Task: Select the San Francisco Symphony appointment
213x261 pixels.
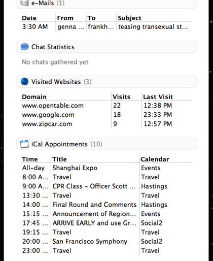Action: (106, 241)
